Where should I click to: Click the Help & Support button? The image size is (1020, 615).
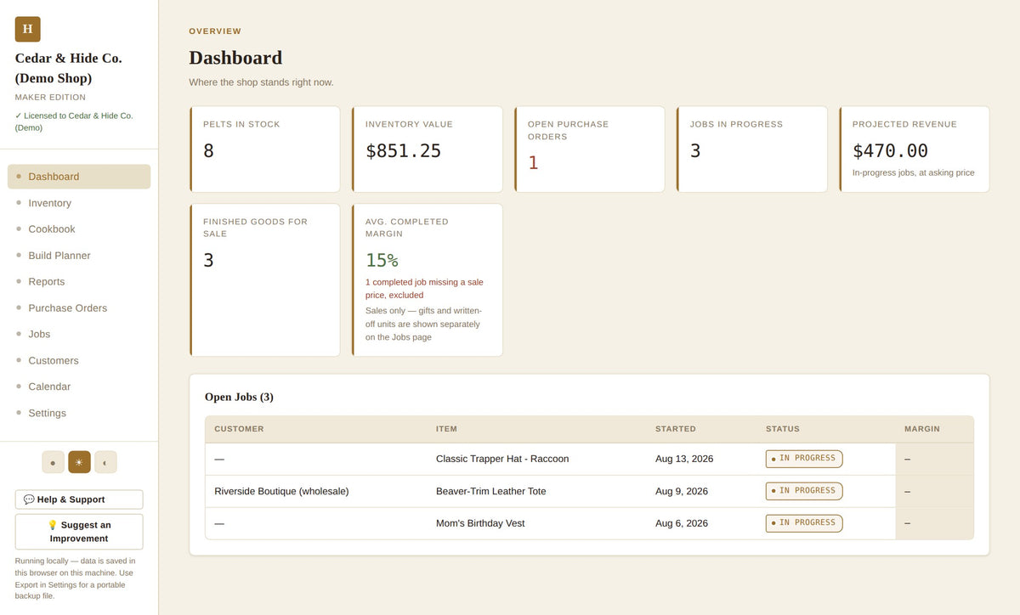point(79,499)
